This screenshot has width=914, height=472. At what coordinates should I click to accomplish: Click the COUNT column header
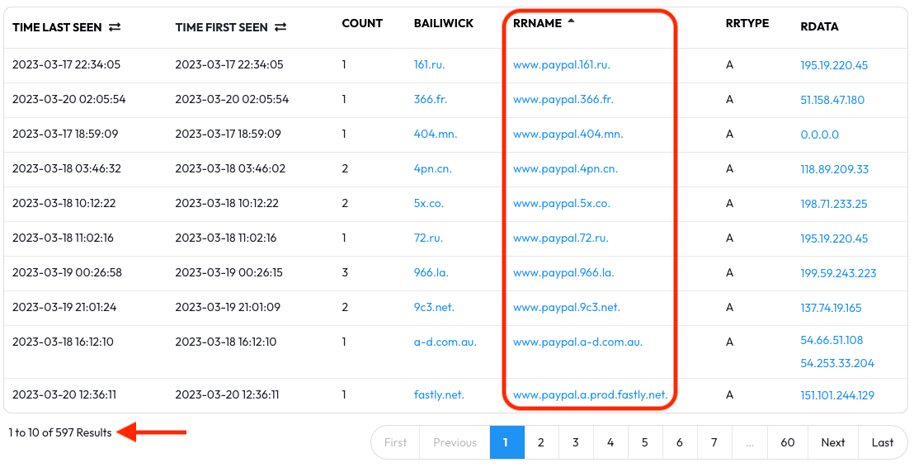click(x=362, y=23)
